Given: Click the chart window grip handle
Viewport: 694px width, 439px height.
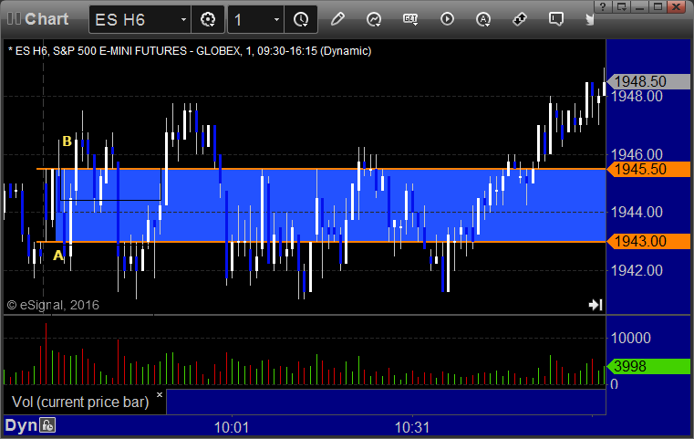Looking at the screenshot, I should (x=14, y=18).
